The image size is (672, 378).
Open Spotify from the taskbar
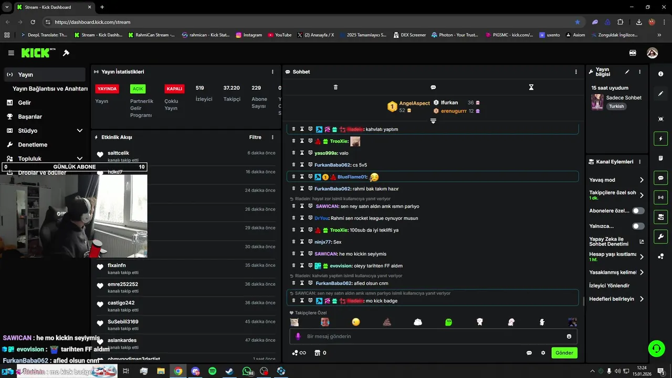212,371
